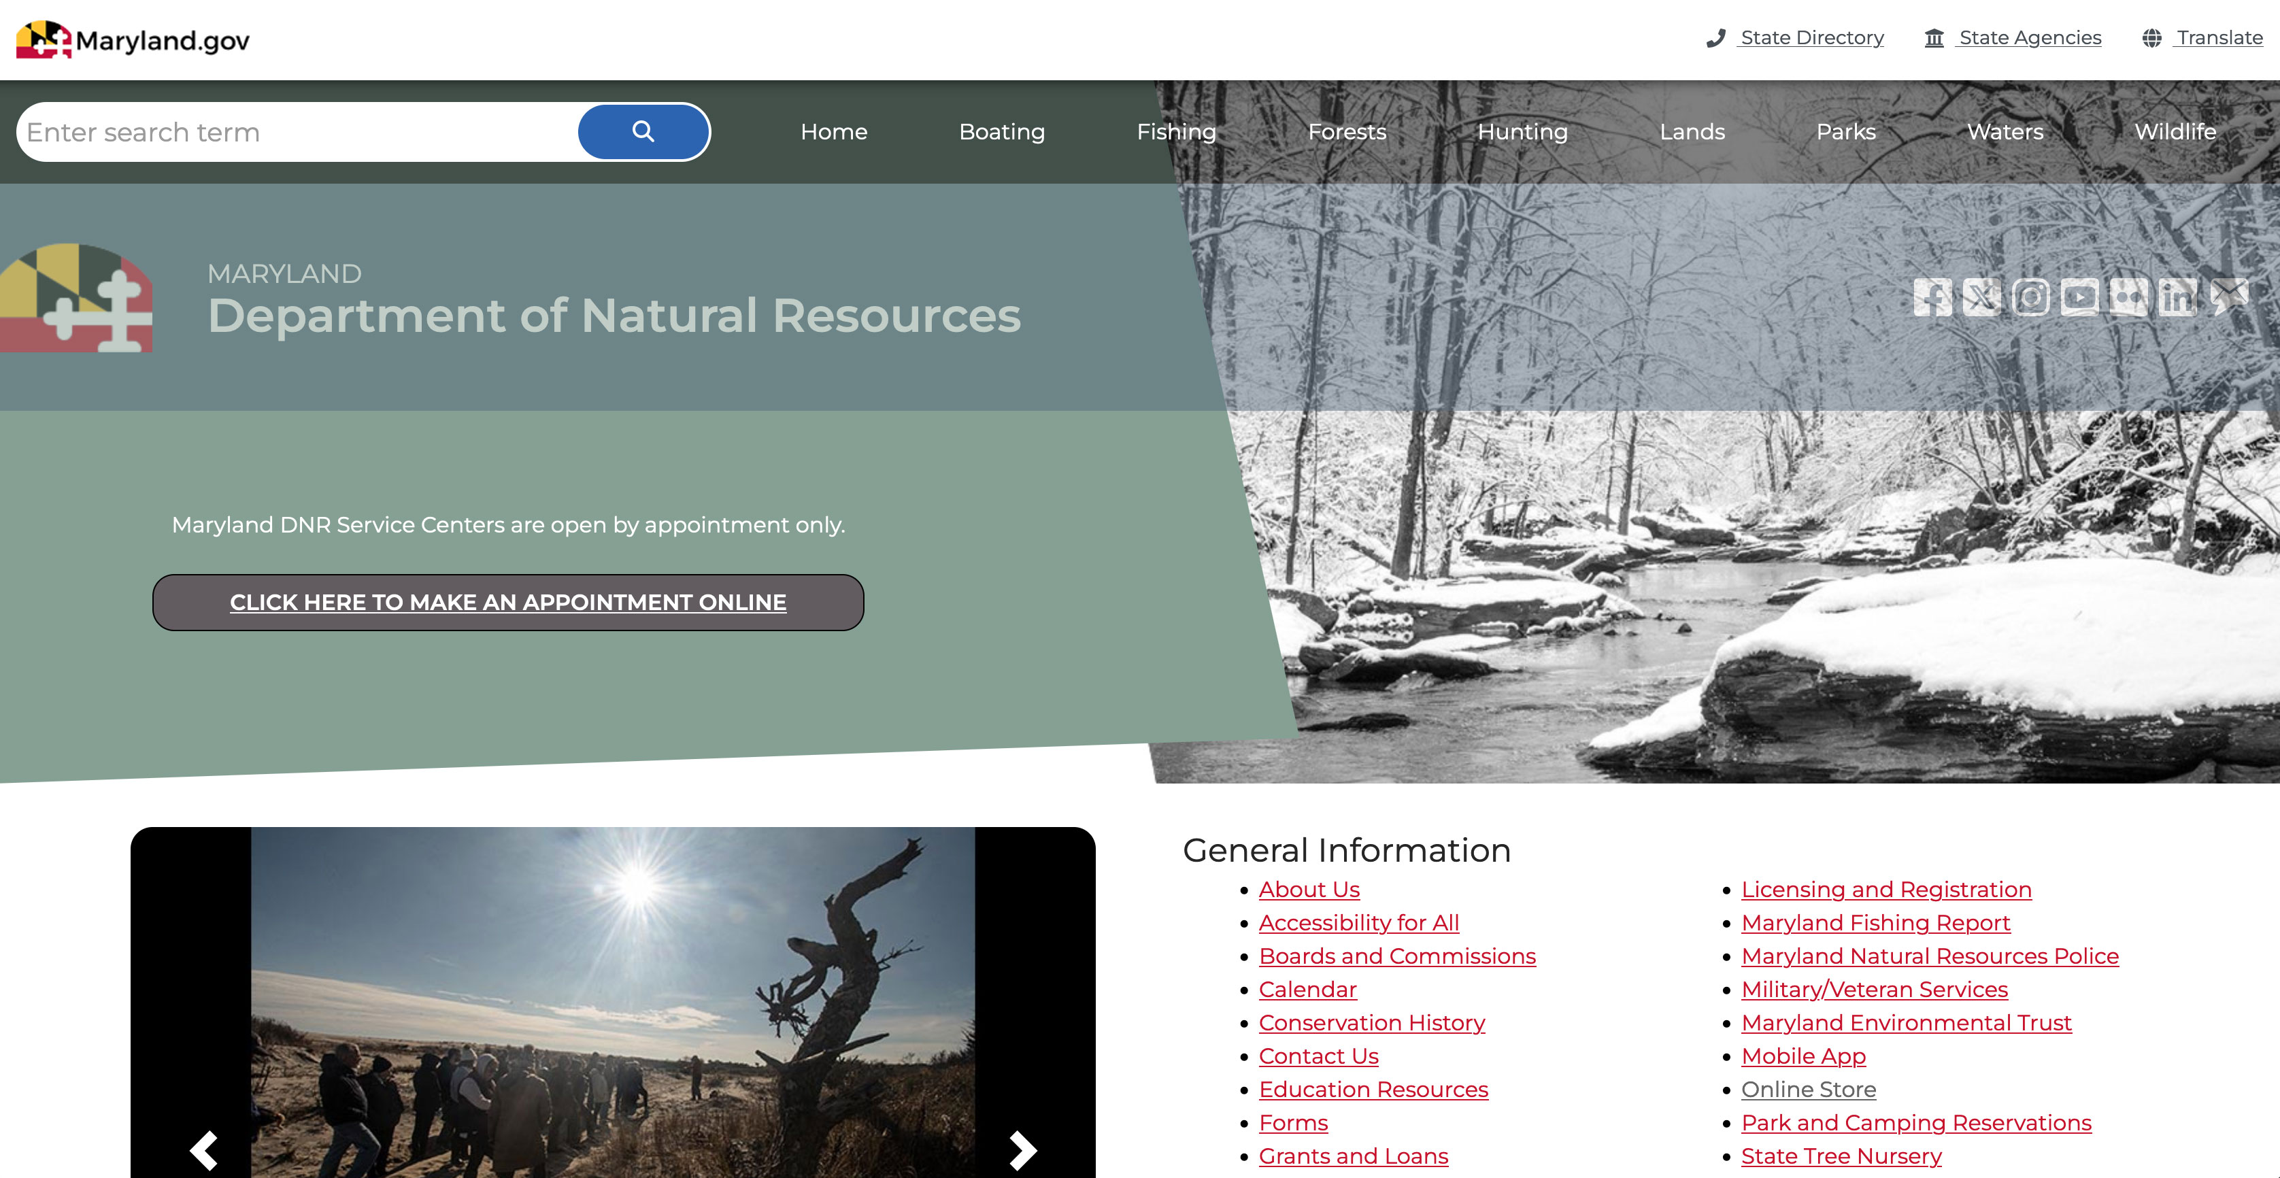Show the next carousel slide
Image resolution: width=2280 pixels, height=1178 pixels.
[x=1022, y=1149]
